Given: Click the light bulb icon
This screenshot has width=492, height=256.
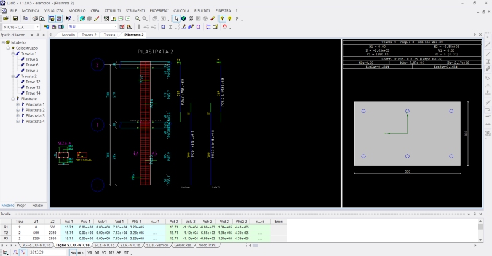Looking at the screenshot, I should 229,19.
